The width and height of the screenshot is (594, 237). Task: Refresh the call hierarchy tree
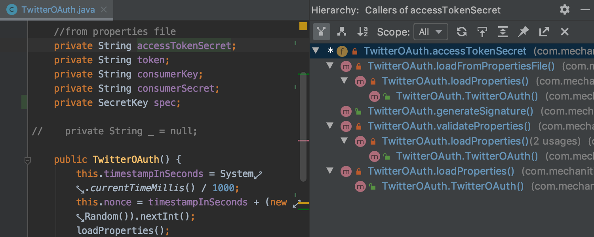462,32
